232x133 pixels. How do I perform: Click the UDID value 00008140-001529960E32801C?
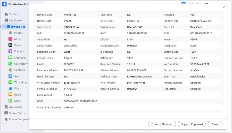[81, 101]
